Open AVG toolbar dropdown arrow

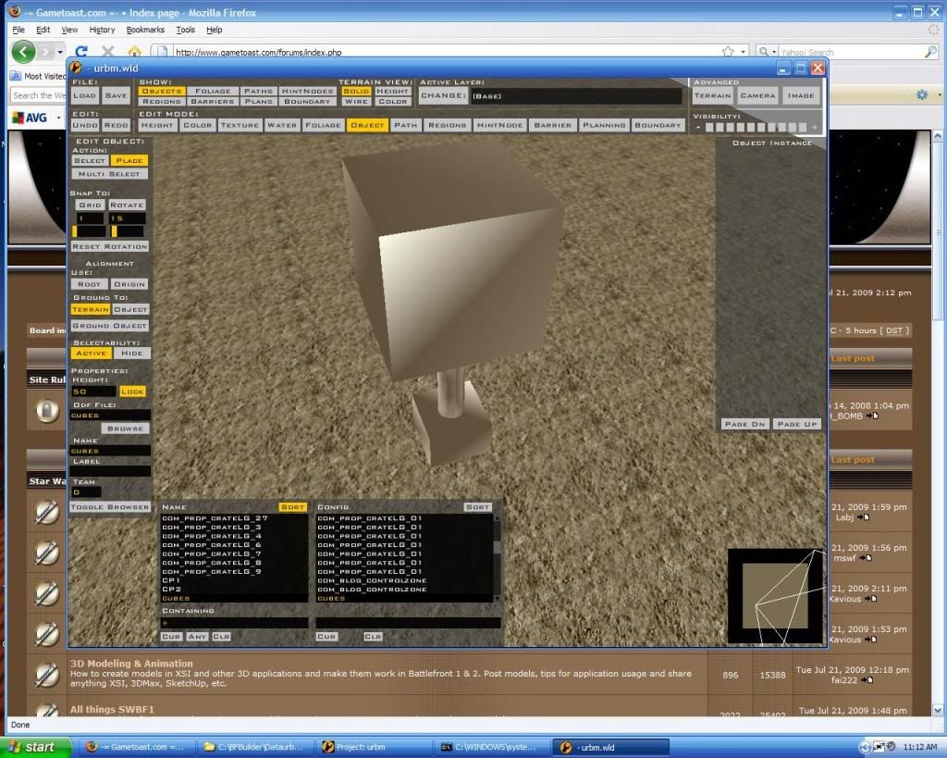pos(58,118)
